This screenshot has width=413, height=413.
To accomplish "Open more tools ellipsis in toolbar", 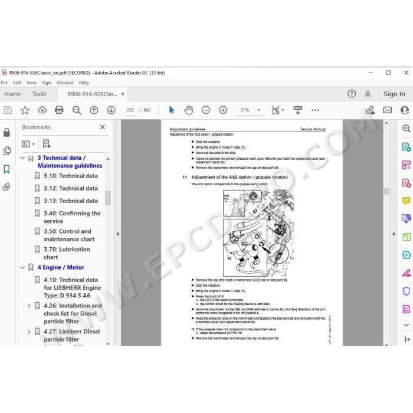I will pos(315,110).
